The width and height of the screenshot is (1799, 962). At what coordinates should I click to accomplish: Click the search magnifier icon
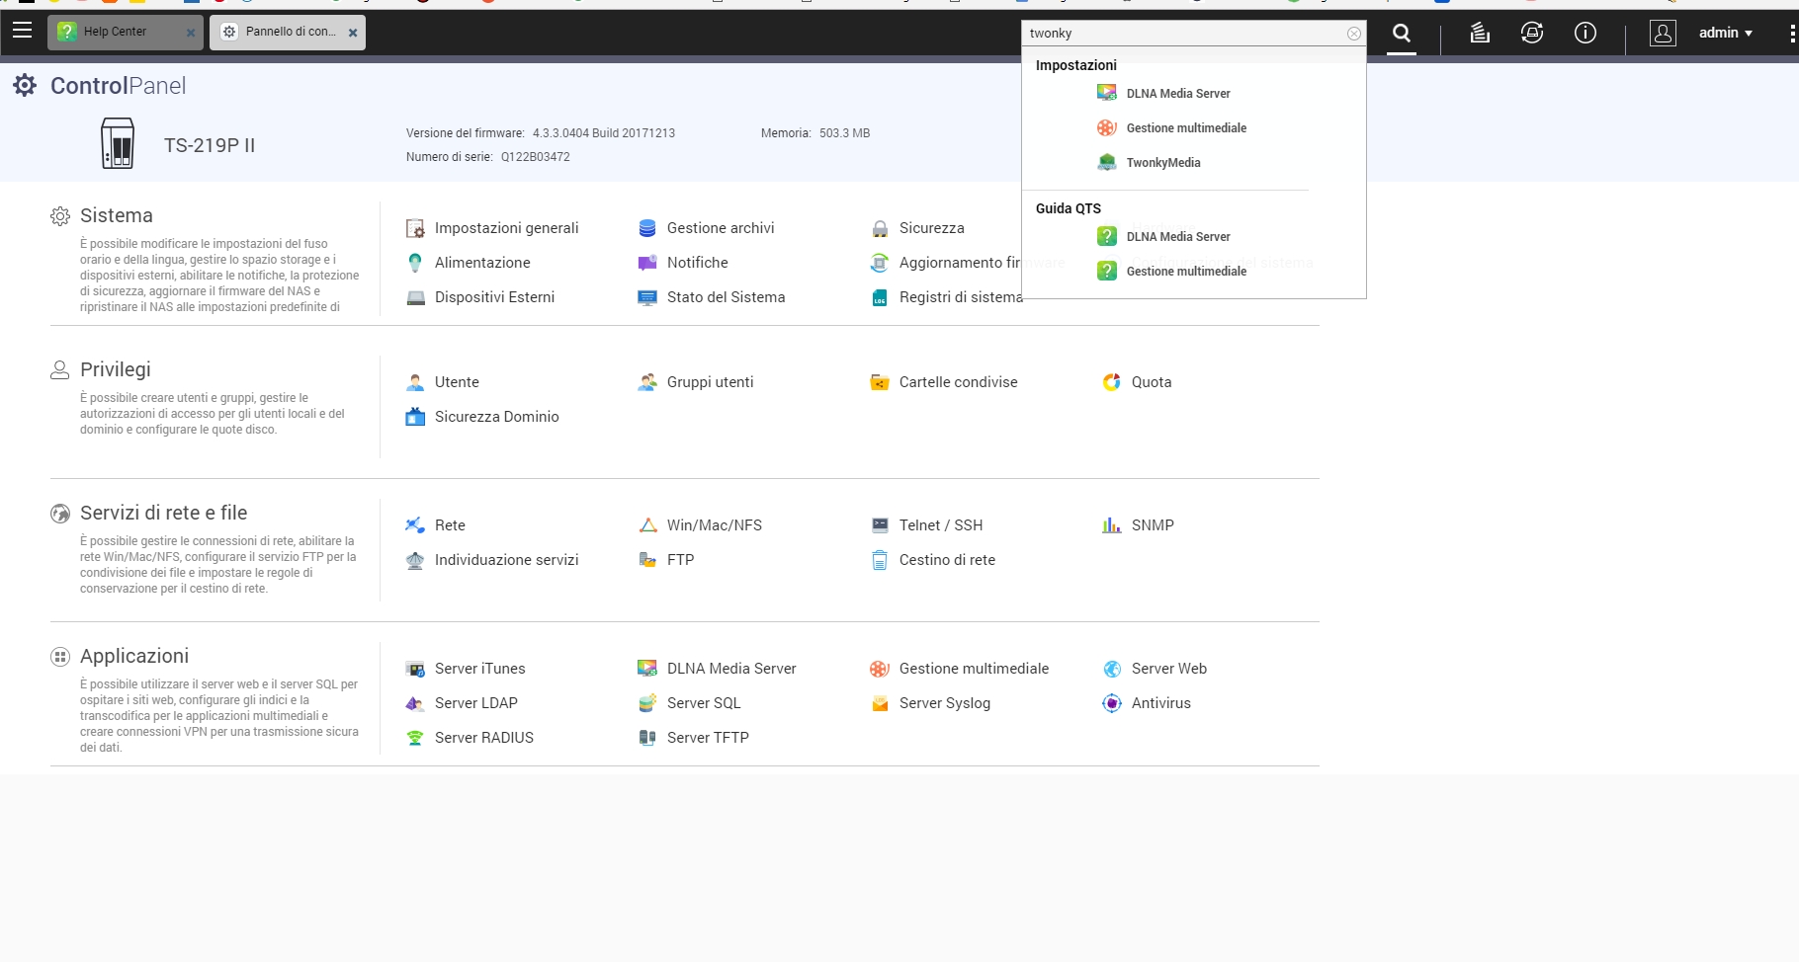pos(1401,34)
